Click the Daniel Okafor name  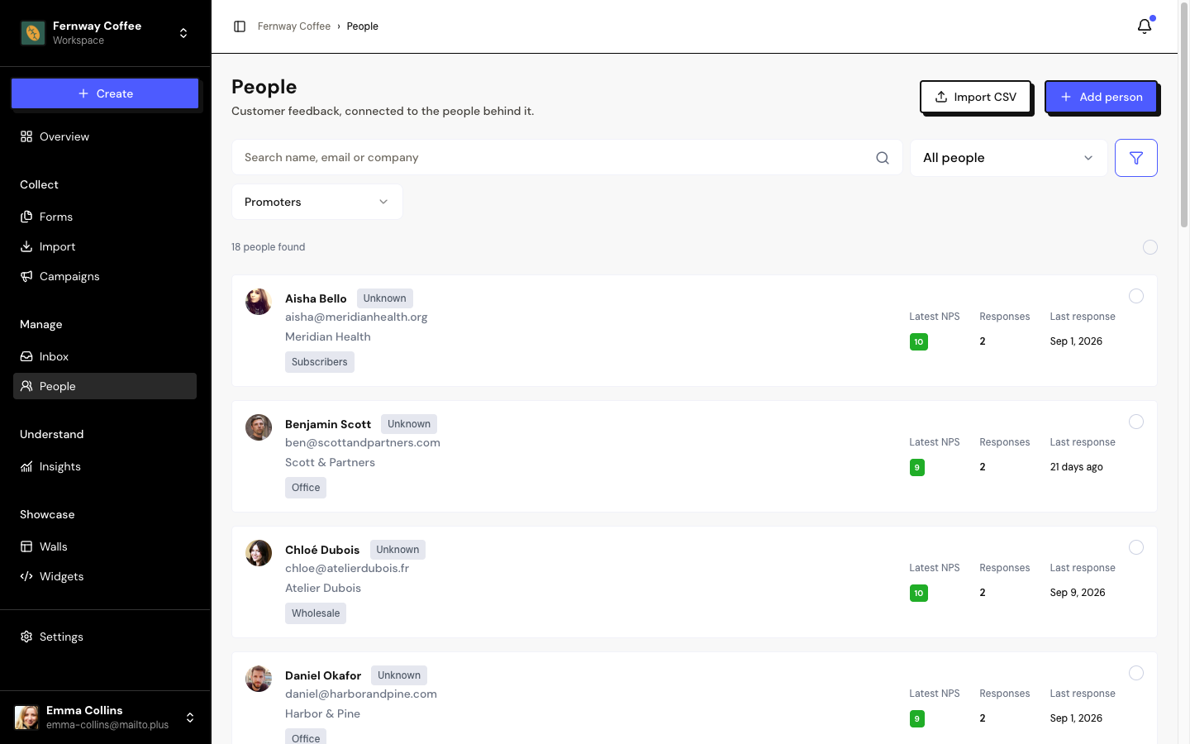point(323,675)
